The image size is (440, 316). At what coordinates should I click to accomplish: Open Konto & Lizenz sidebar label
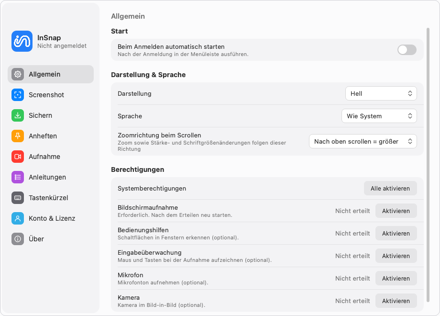pyautogui.click(x=52, y=218)
